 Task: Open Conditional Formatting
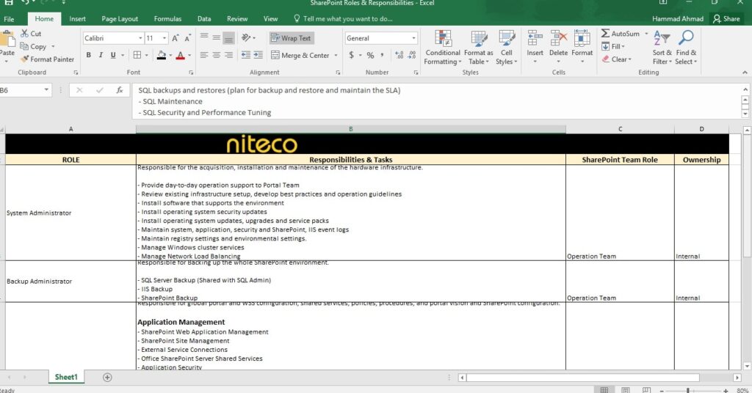pyautogui.click(x=443, y=48)
